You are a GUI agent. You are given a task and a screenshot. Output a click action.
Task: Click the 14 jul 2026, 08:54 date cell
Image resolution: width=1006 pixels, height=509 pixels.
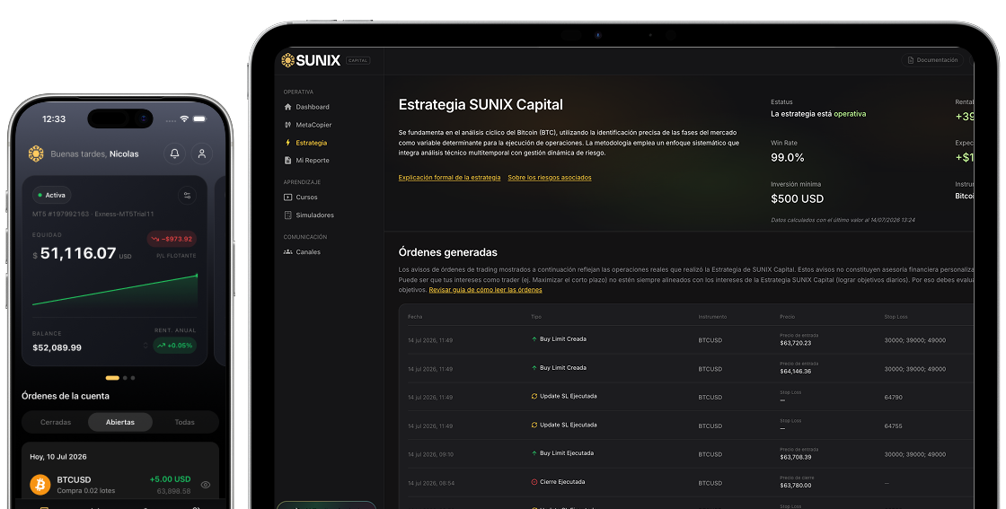[431, 483]
